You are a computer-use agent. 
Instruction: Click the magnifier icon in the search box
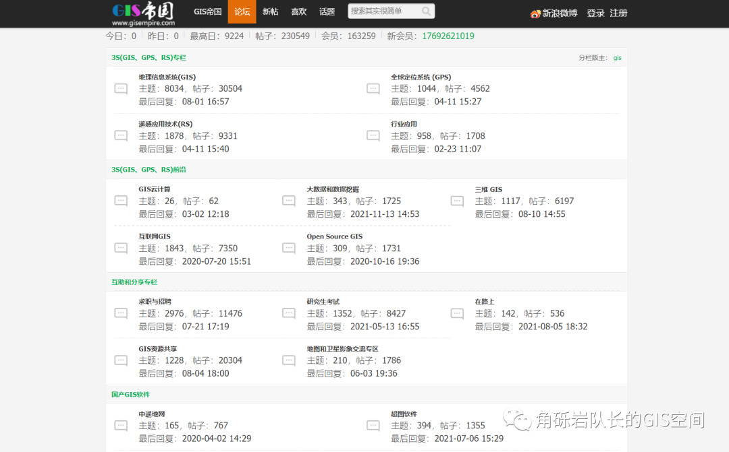pyautogui.click(x=426, y=11)
